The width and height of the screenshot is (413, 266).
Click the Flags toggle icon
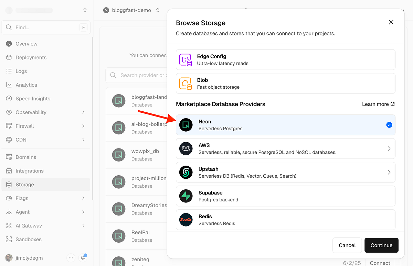[x=9, y=198]
